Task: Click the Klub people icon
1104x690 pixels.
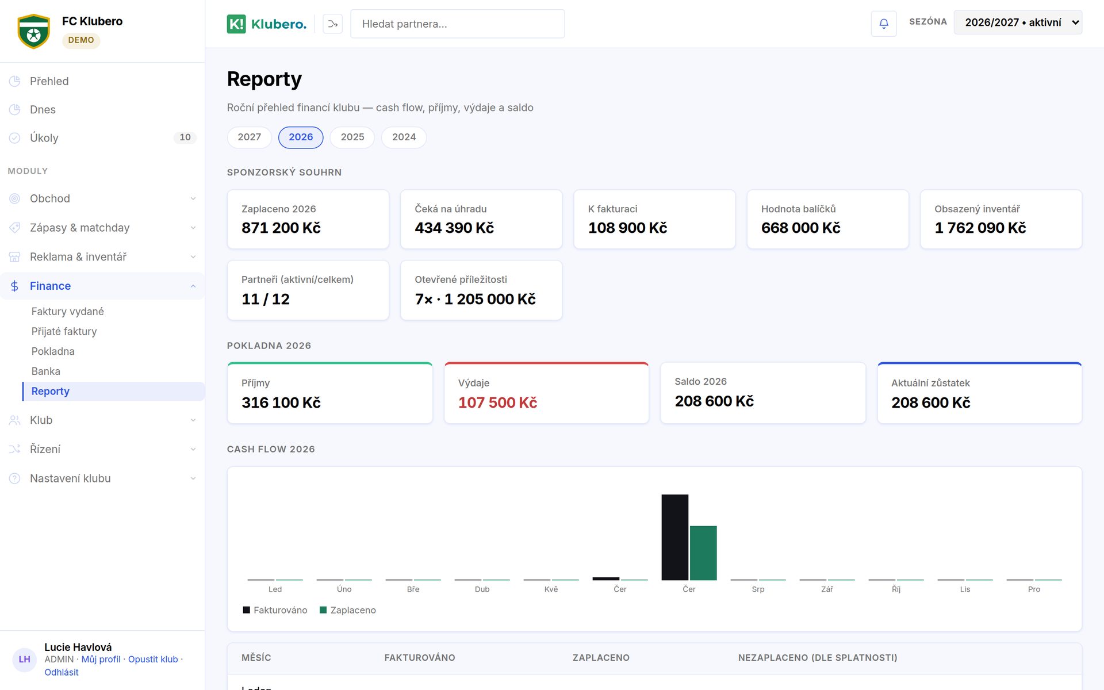Action: (x=15, y=420)
